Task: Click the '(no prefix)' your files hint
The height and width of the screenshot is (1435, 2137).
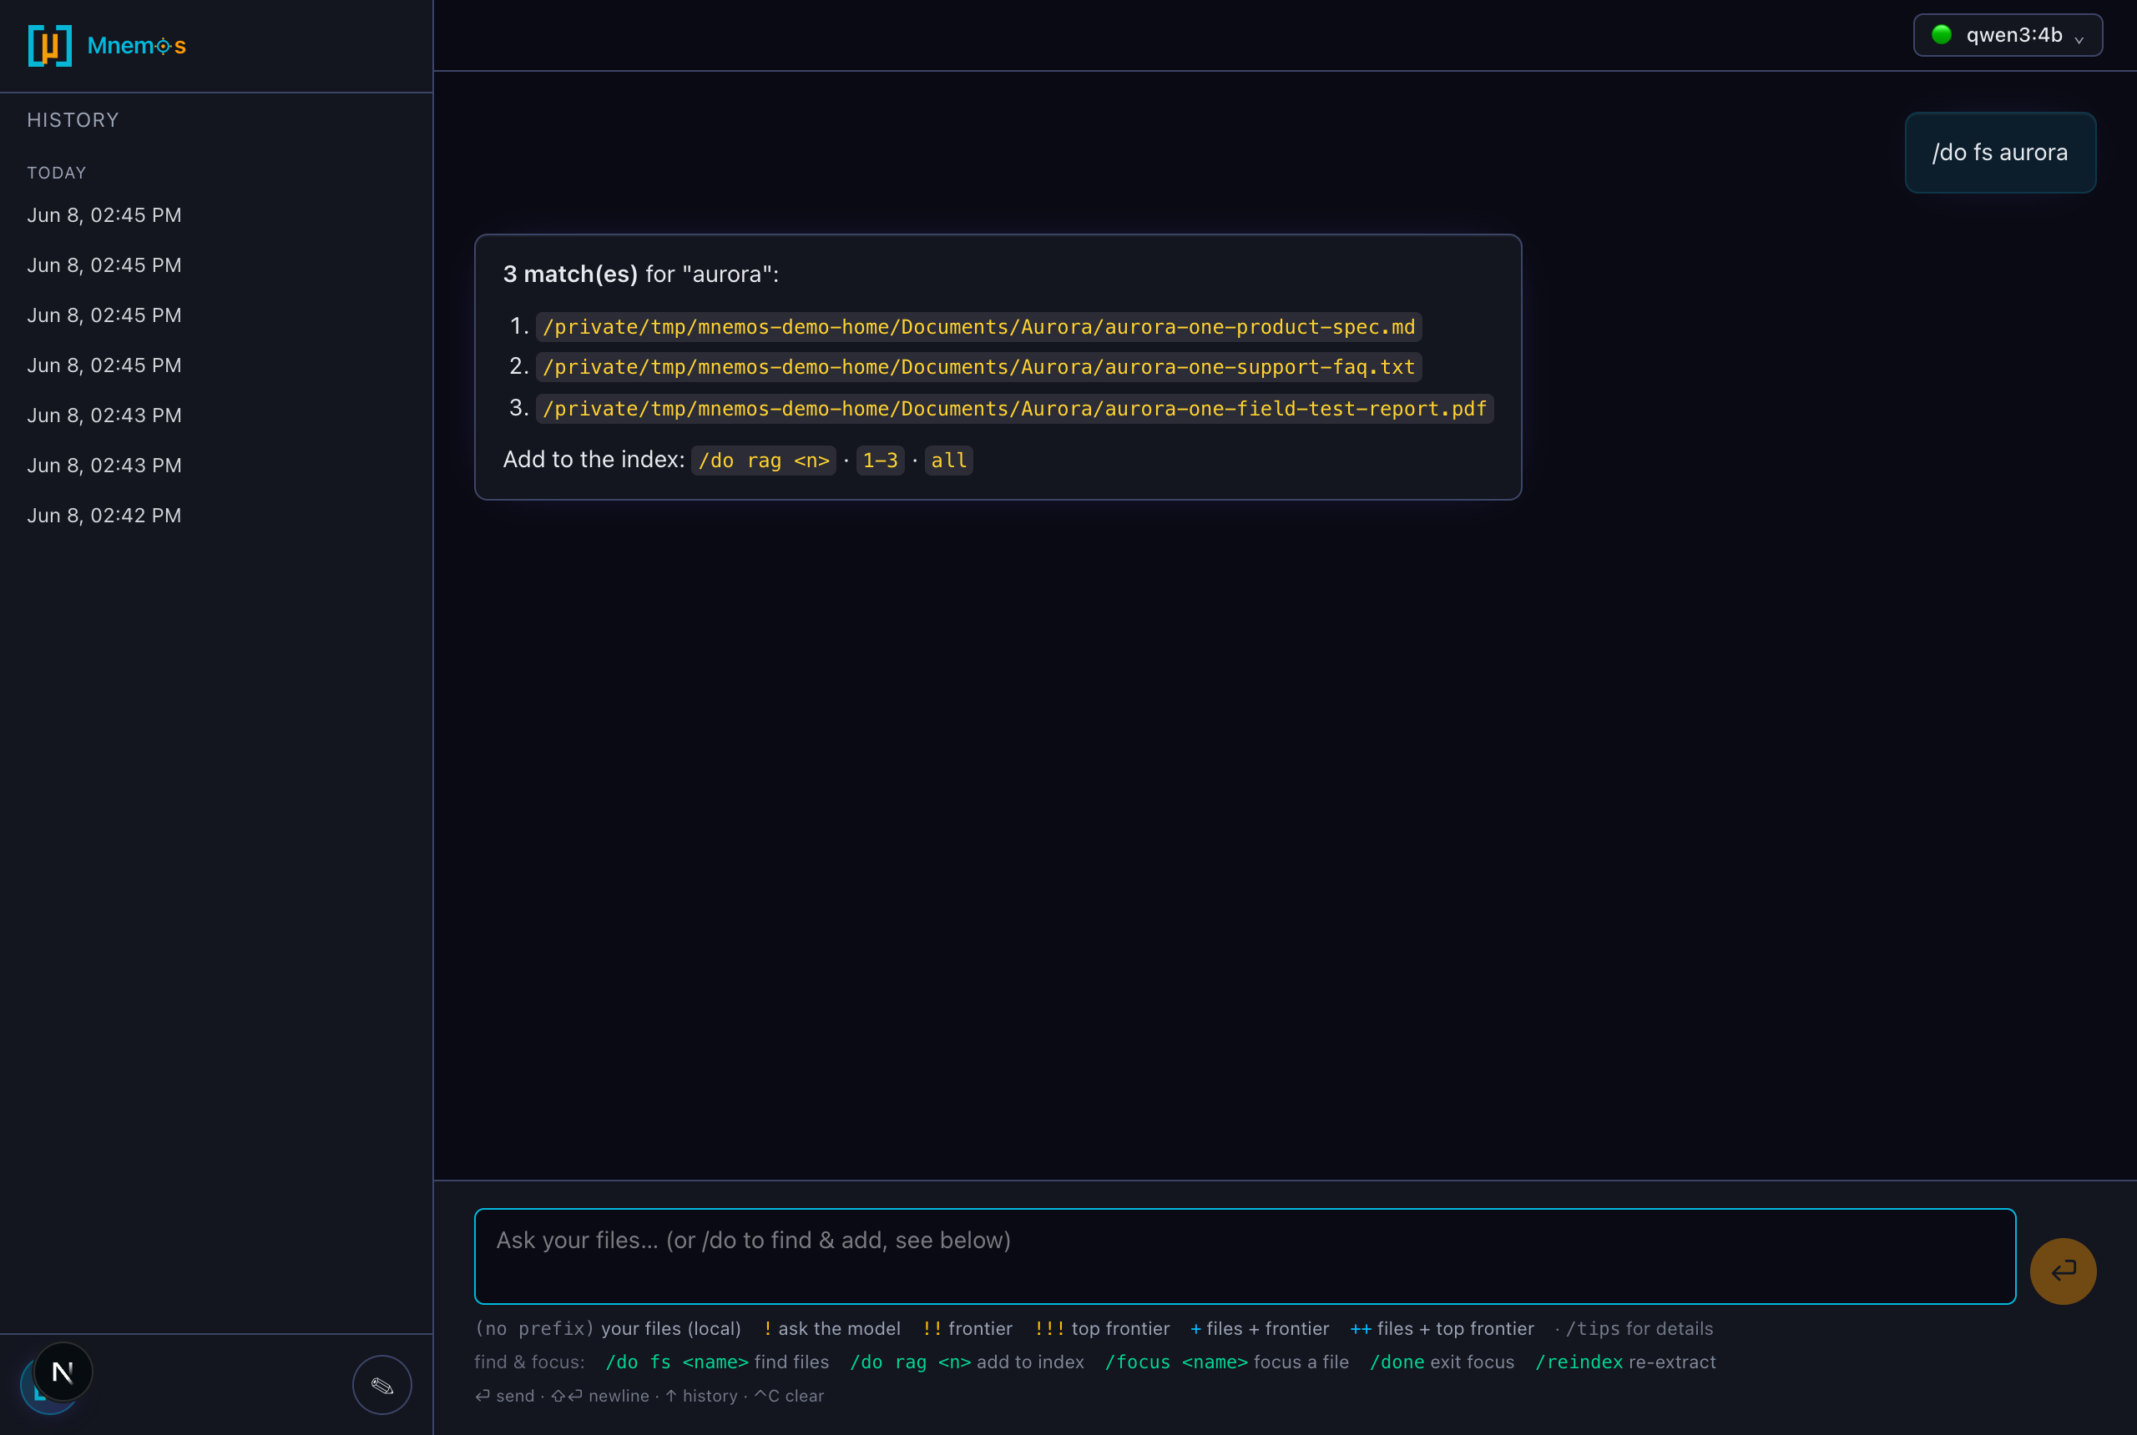Action: [x=608, y=1328]
